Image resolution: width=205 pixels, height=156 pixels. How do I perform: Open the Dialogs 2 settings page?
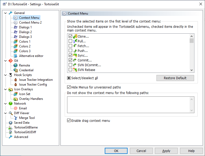25,32
